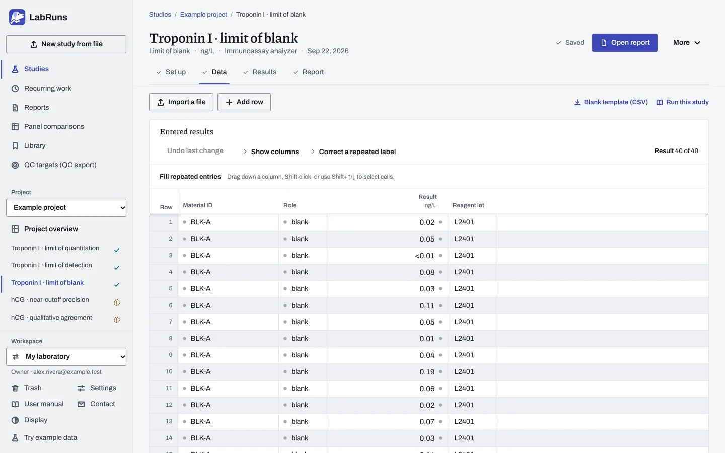
Task: Click Undo last change
Action: 195,151
